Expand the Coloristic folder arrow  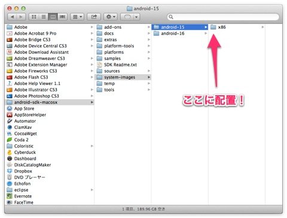[92, 146]
